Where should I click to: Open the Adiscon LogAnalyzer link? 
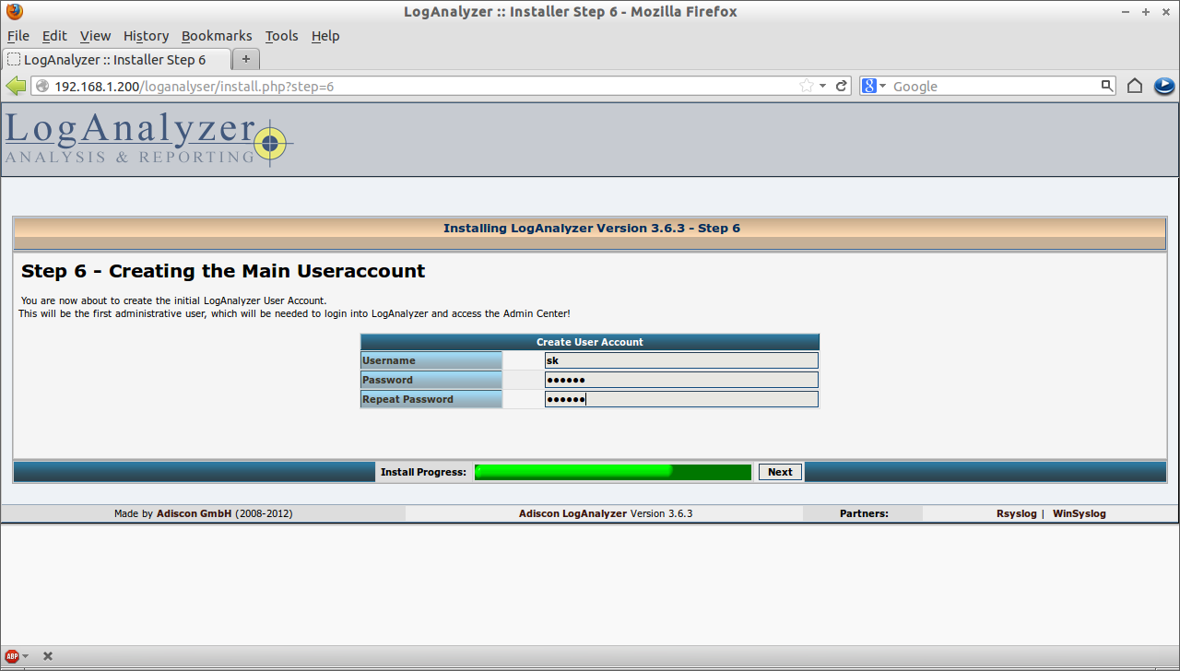tap(572, 513)
